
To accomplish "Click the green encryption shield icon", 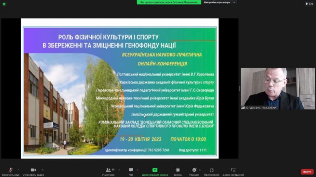I will coord(4,4).
